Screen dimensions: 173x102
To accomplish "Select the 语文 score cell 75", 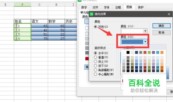I will click(39, 38).
